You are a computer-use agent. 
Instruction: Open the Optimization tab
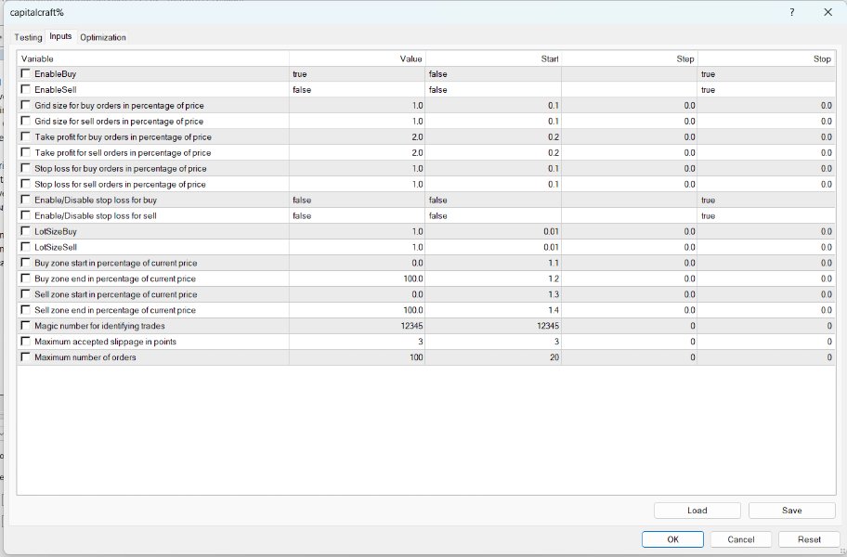point(103,37)
